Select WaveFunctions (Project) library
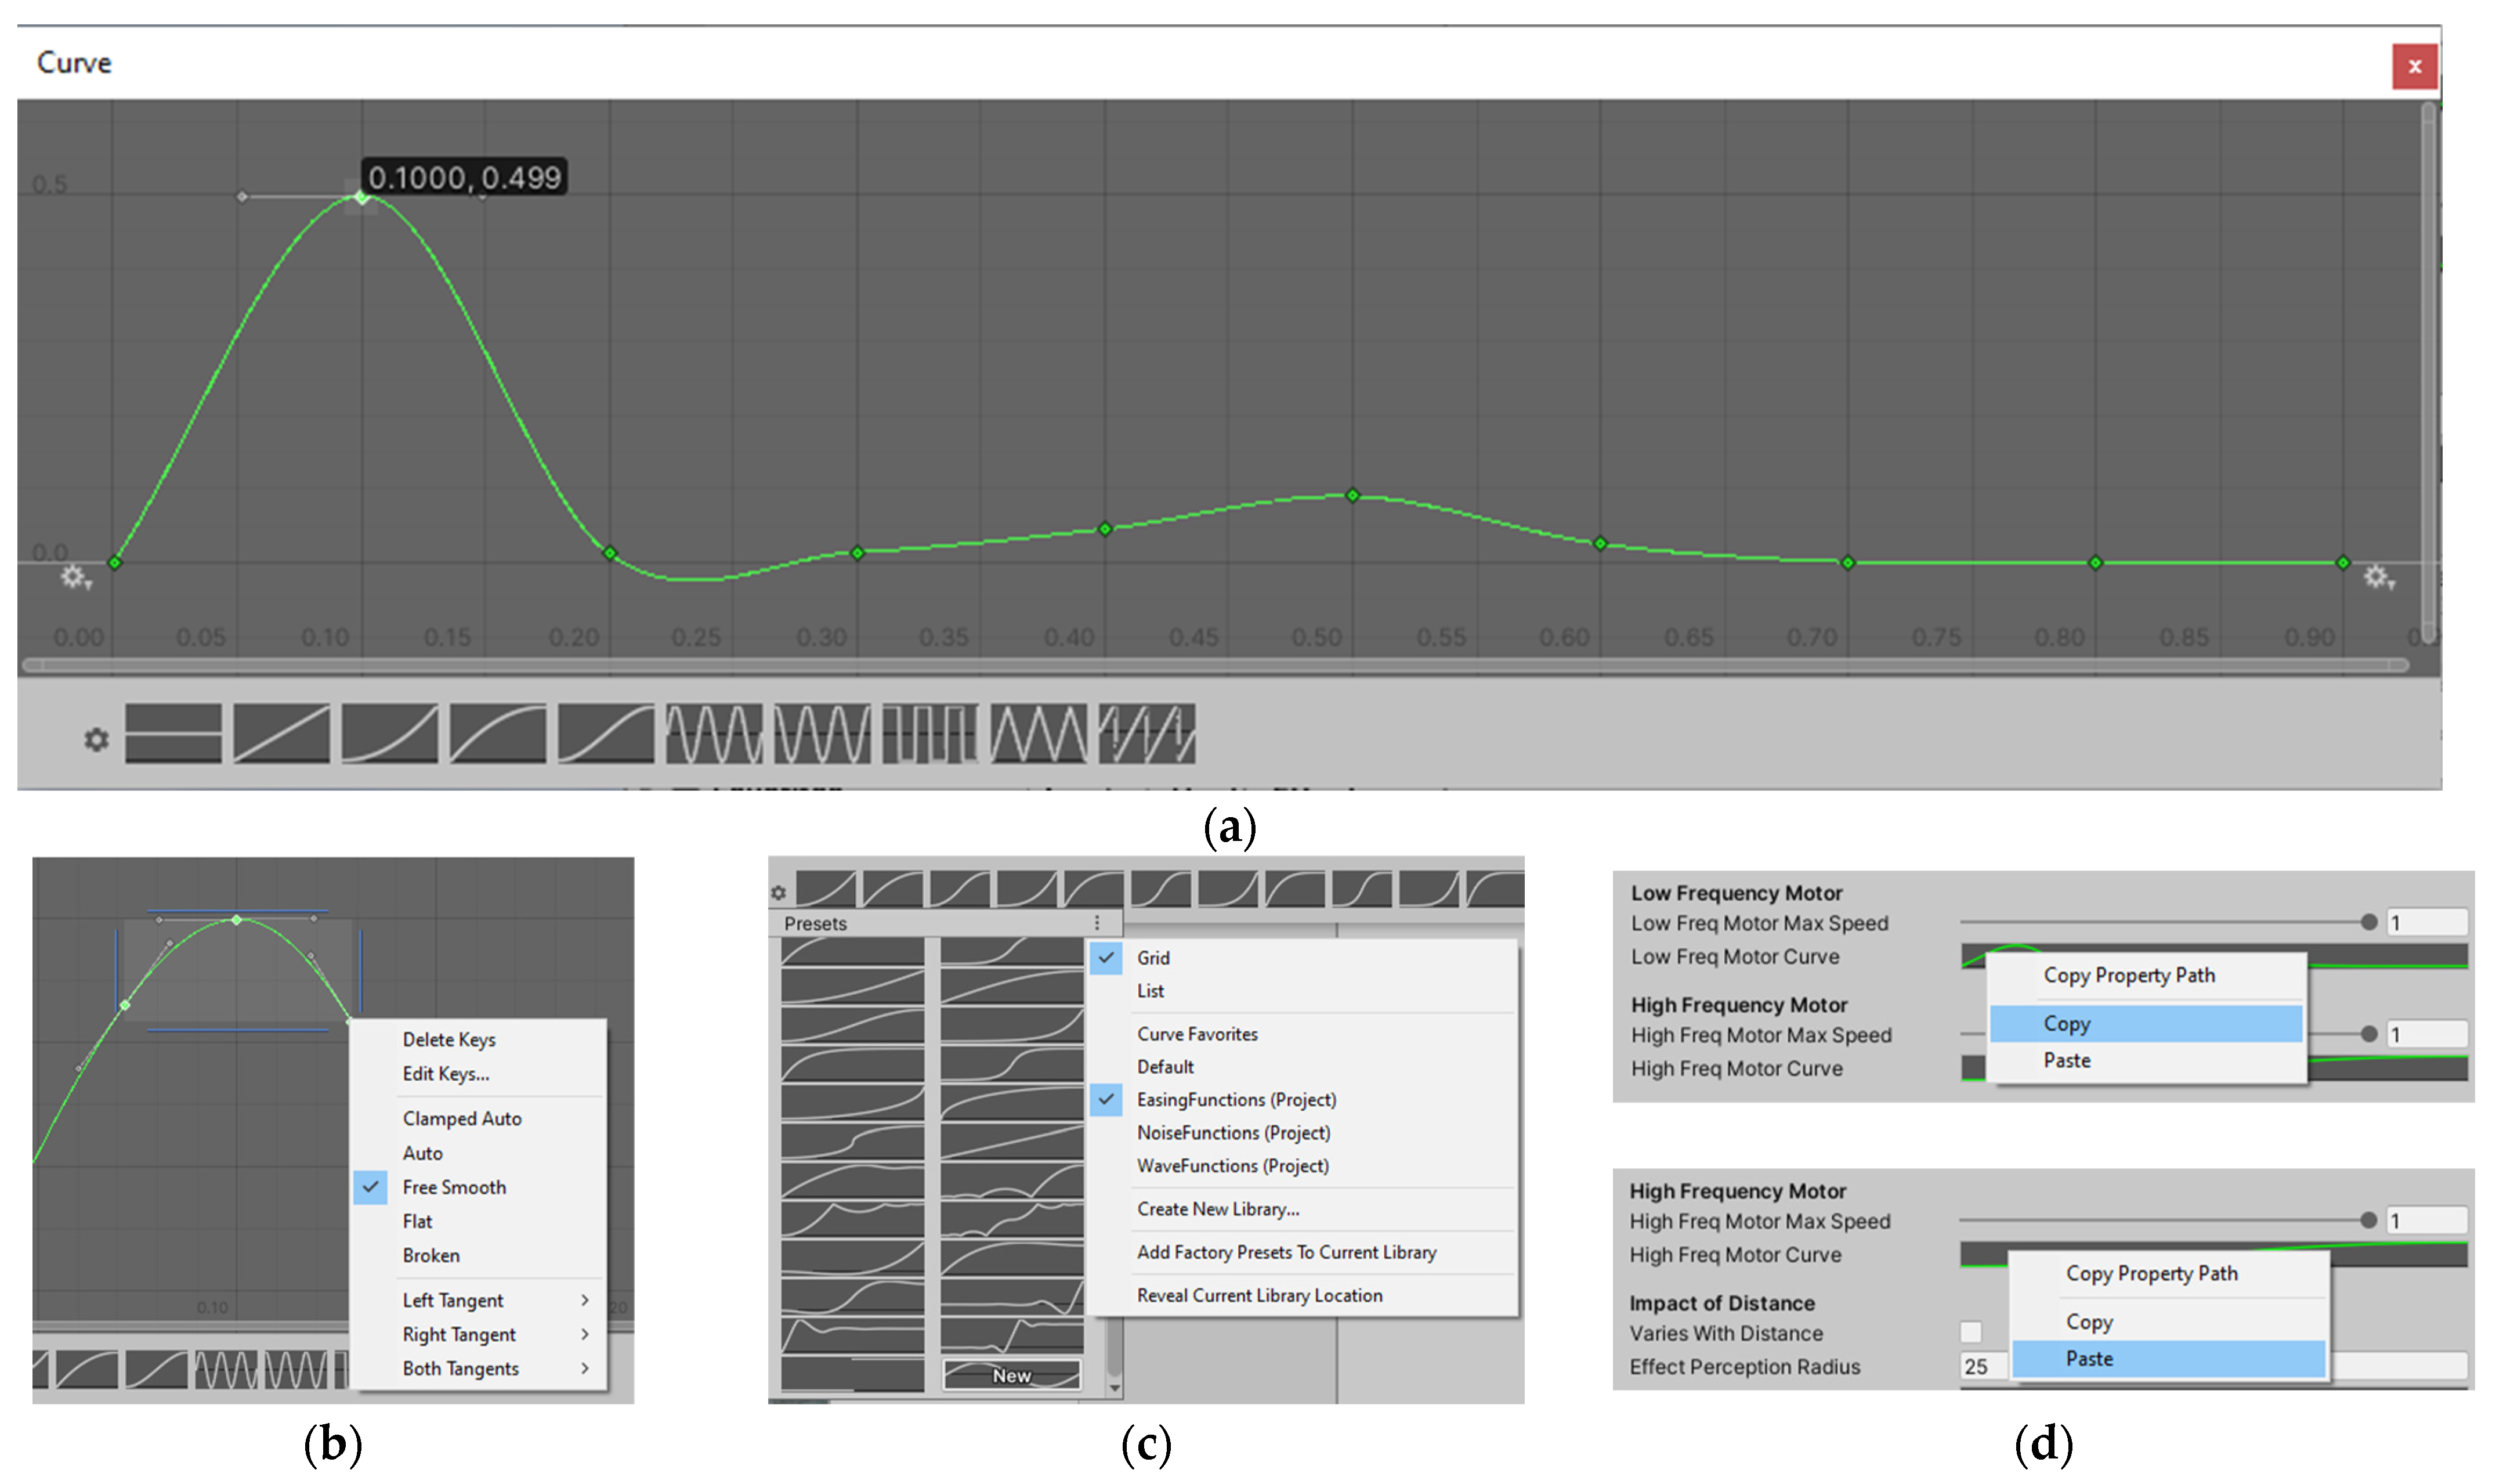 1232,1166
